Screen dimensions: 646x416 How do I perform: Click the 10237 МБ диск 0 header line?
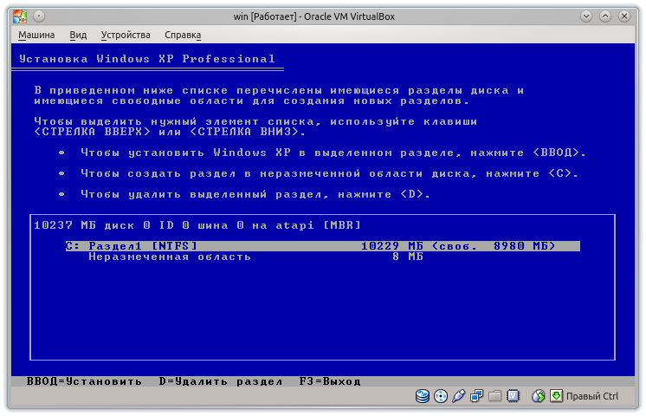point(197,225)
